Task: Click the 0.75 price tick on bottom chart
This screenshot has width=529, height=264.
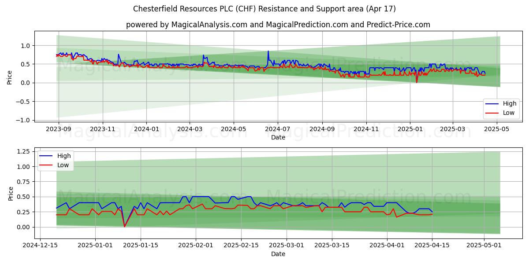Action: click(23, 182)
